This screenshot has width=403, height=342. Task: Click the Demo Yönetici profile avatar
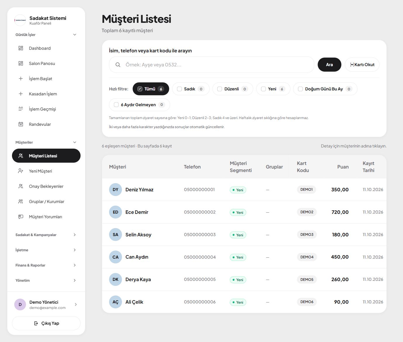[20, 305]
